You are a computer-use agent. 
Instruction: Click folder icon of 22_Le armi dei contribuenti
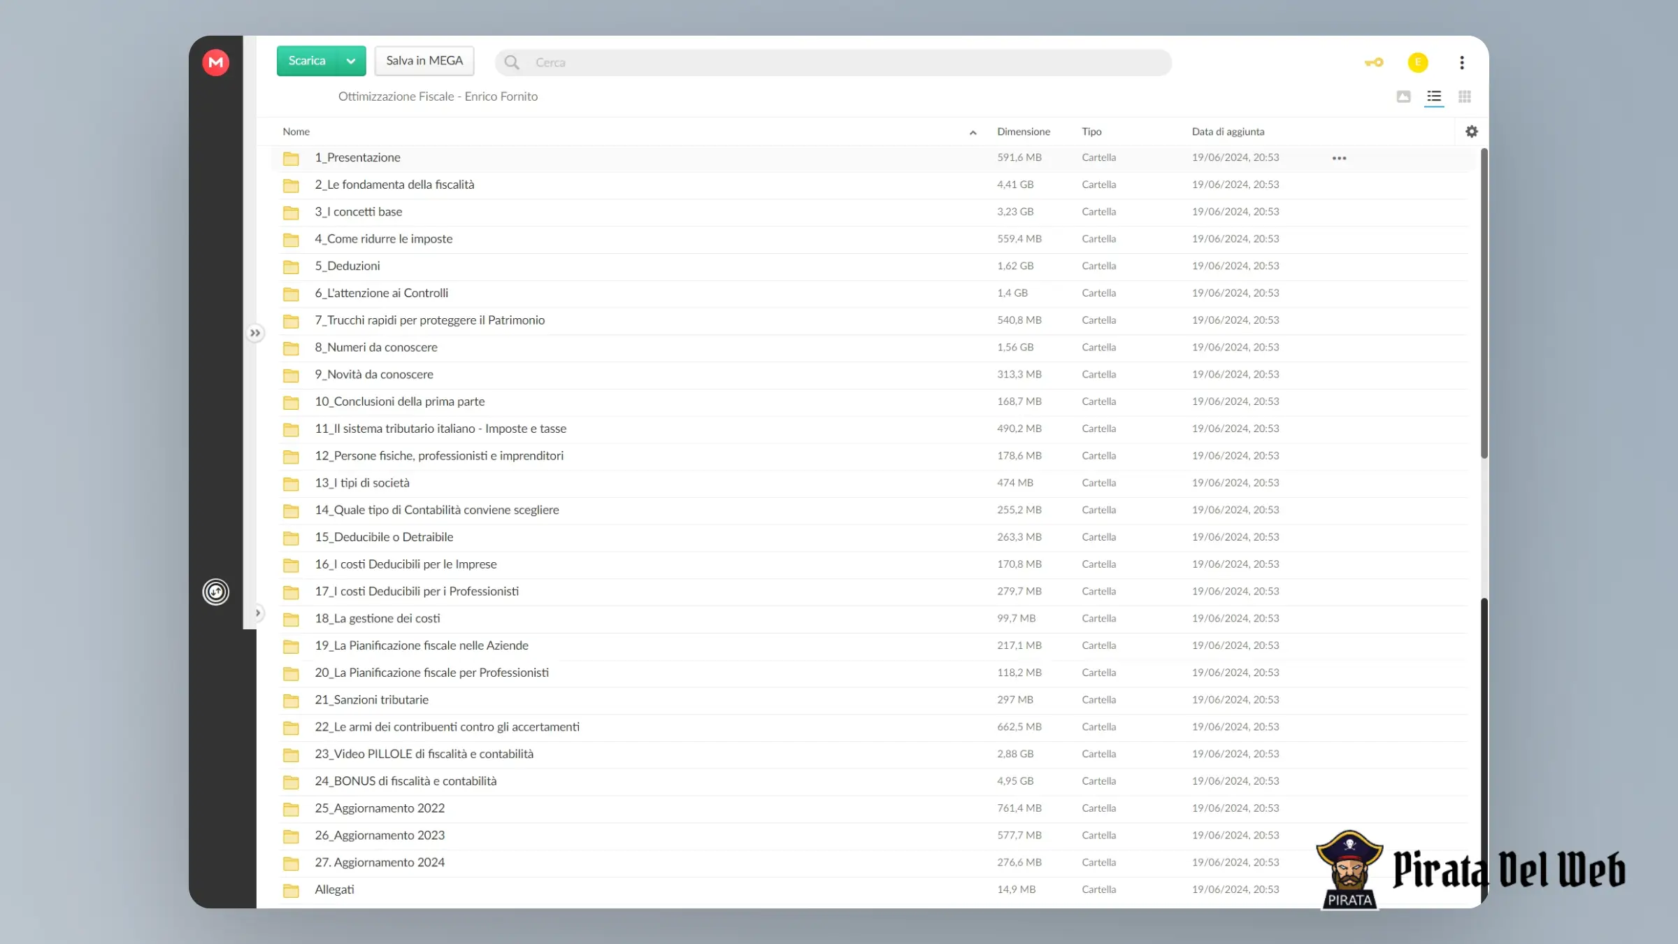pos(291,728)
